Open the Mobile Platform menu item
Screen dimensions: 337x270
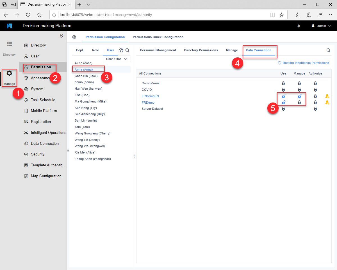(x=43, y=111)
